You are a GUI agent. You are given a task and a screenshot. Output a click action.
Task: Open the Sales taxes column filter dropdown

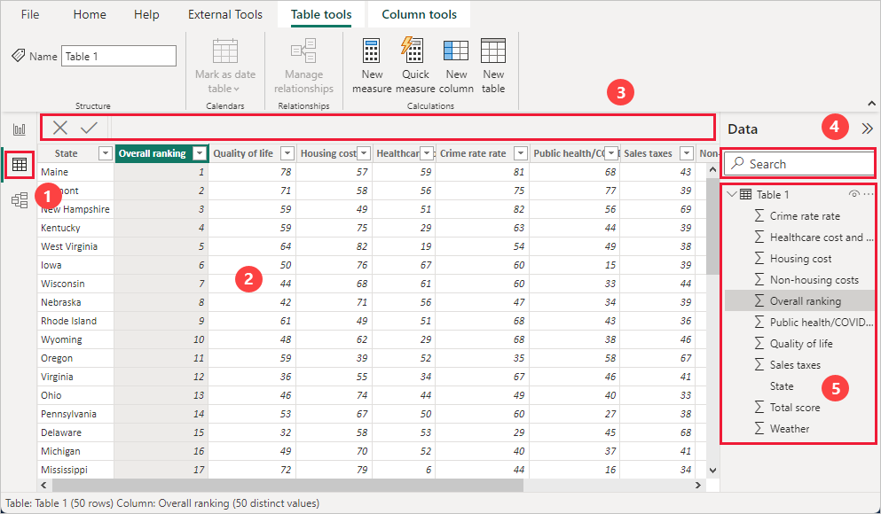point(686,152)
